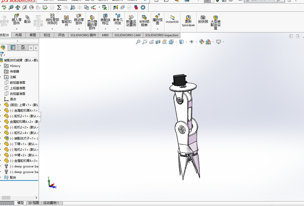This screenshot has height=206, width=304.
Task: Open the SOLIDWORKS Inspection tab
Action: coord(162,35)
